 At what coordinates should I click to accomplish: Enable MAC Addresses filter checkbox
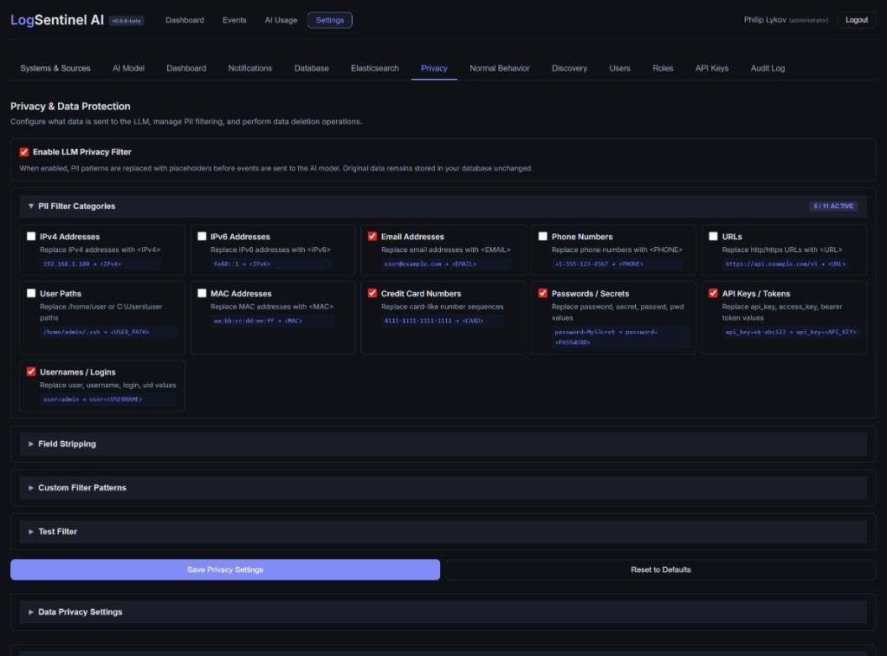[202, 293]
